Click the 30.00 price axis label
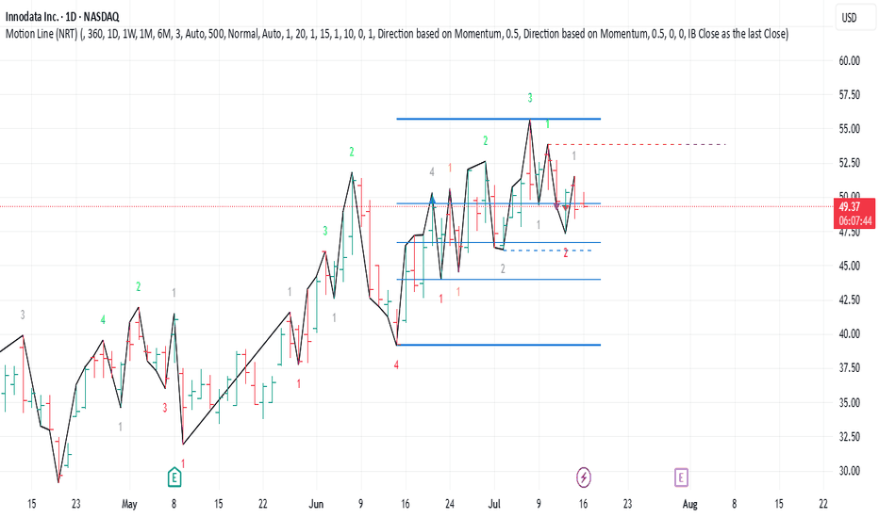The width and height of the screenshot is (879, 518). 849,470
